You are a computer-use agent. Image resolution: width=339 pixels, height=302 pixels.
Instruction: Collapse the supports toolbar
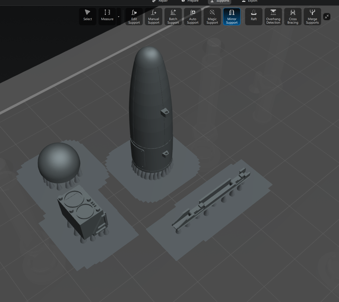327,17
